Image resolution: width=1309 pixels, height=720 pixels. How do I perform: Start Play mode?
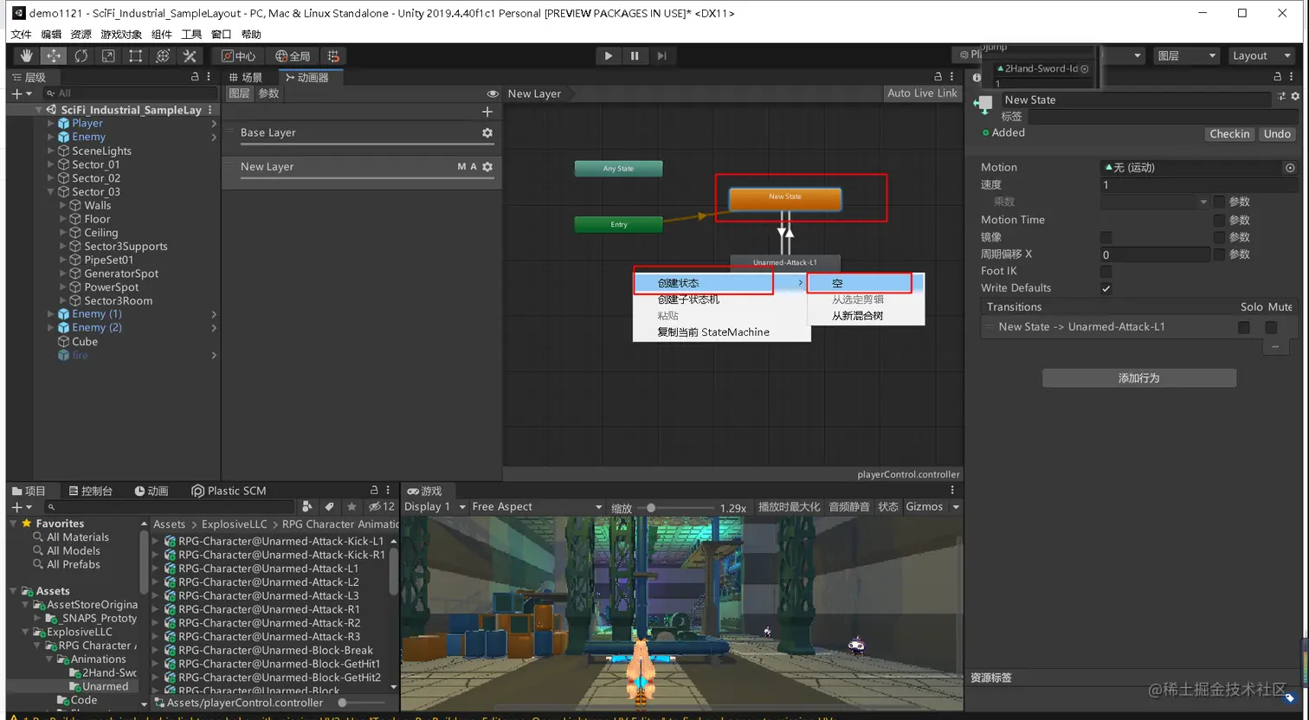pyautogui.click(x=609, y=55)
